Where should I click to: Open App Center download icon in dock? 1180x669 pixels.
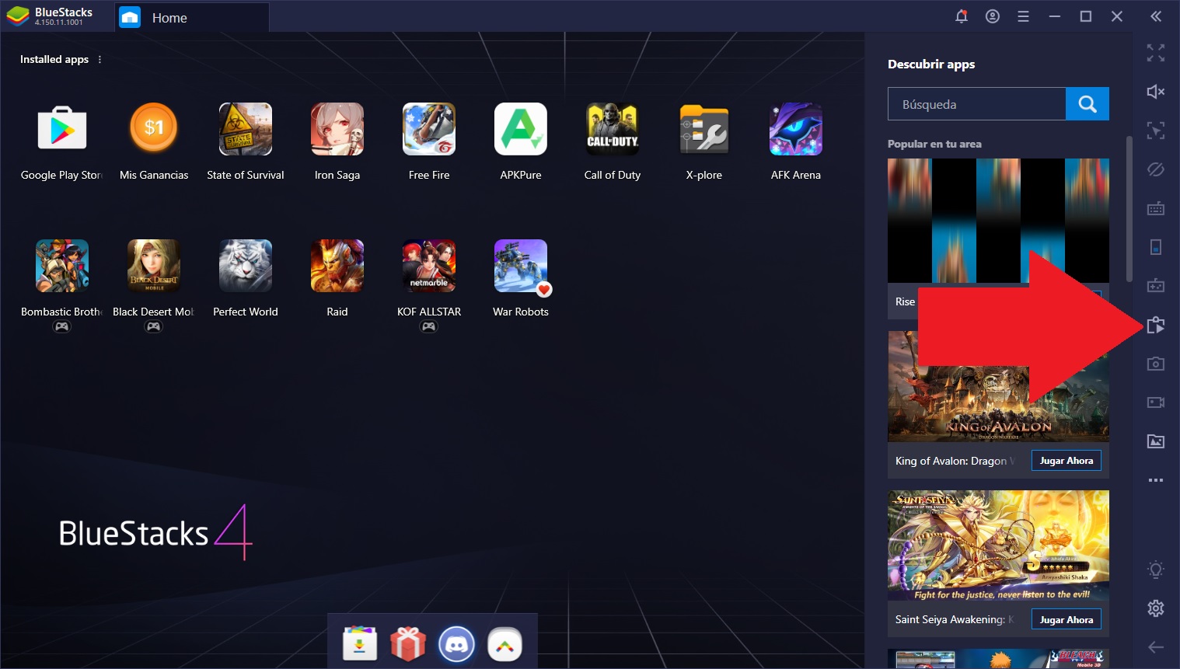[360, 644]
